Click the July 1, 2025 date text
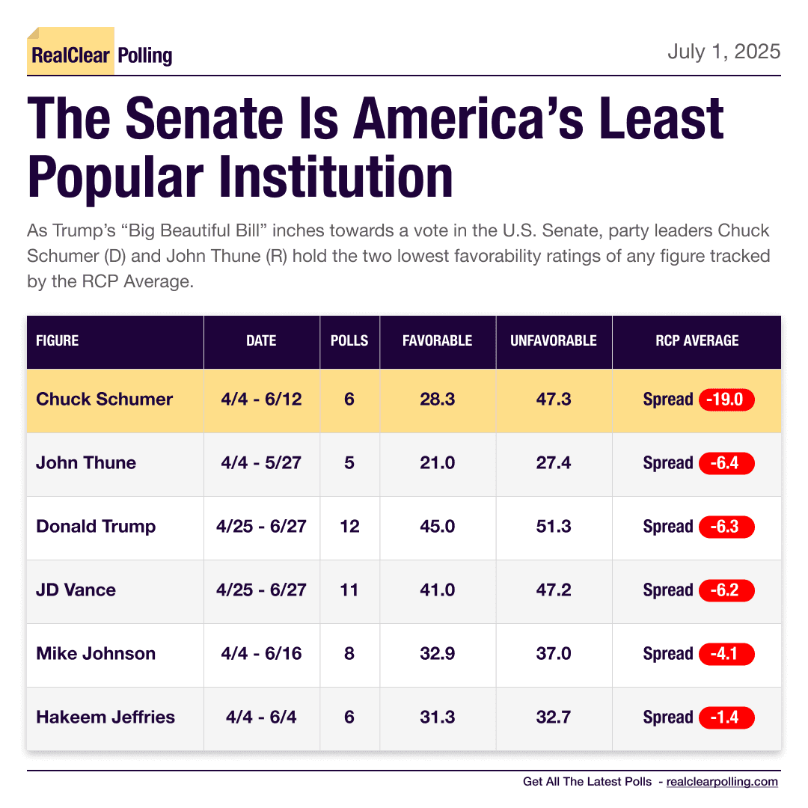 tap(723, 52)
